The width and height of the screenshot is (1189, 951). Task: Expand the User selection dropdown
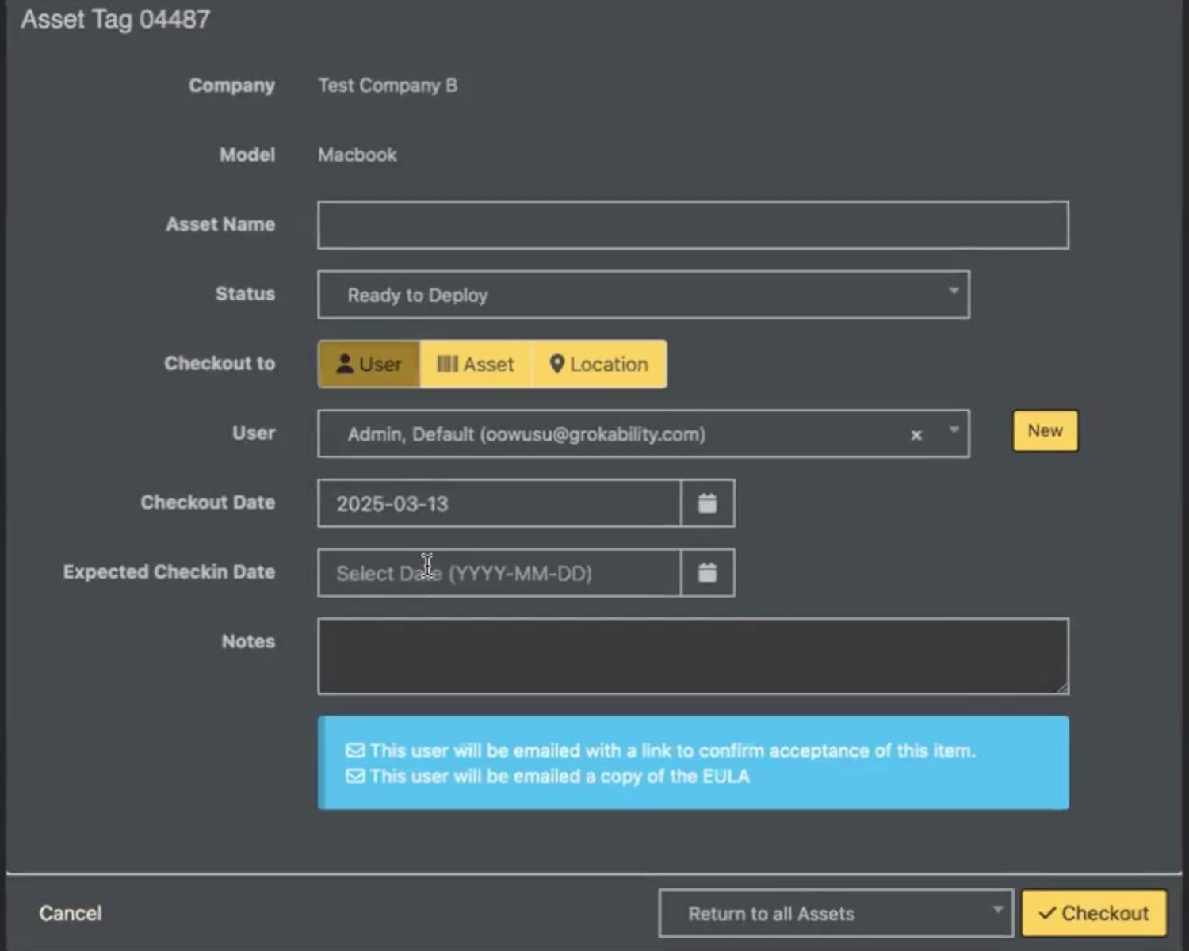pyautogui.click(x=954, y=433)
